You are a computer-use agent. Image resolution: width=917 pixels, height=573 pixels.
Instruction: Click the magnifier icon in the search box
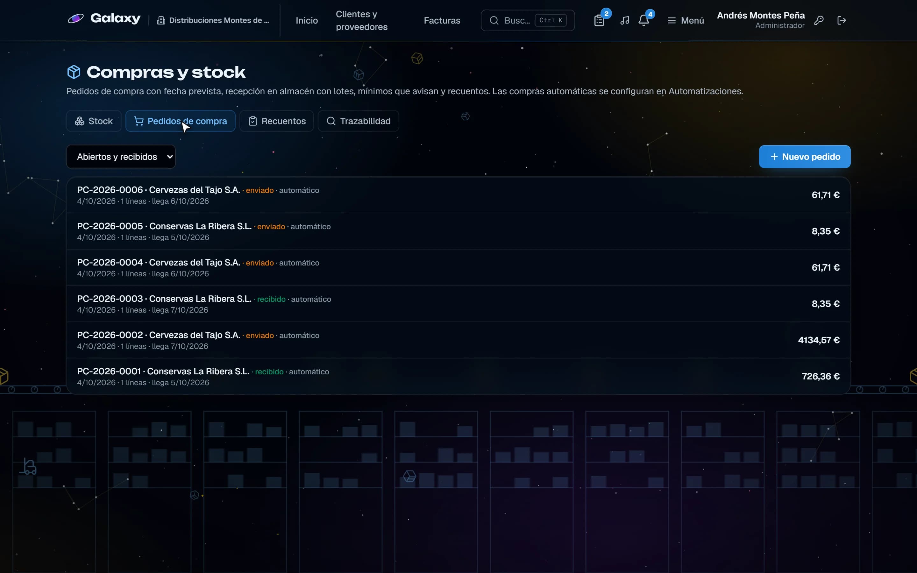coord(494,20)
